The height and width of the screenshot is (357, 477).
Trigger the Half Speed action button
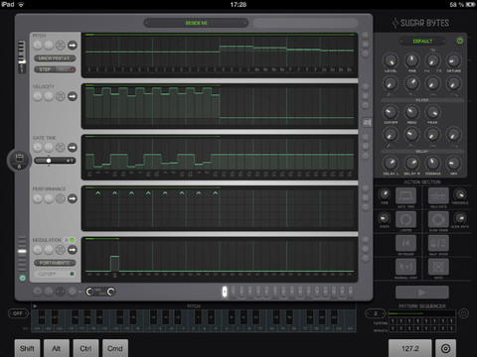coord(438,243)
